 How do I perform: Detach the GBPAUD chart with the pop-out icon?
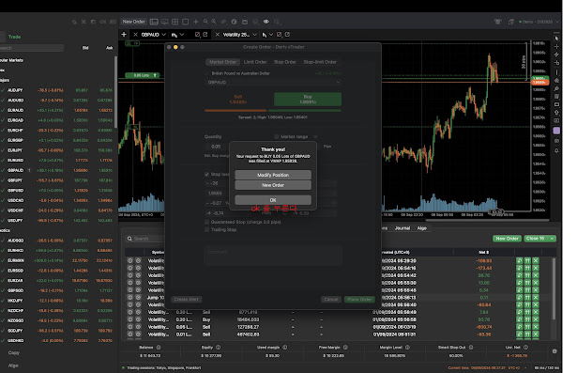205,34
